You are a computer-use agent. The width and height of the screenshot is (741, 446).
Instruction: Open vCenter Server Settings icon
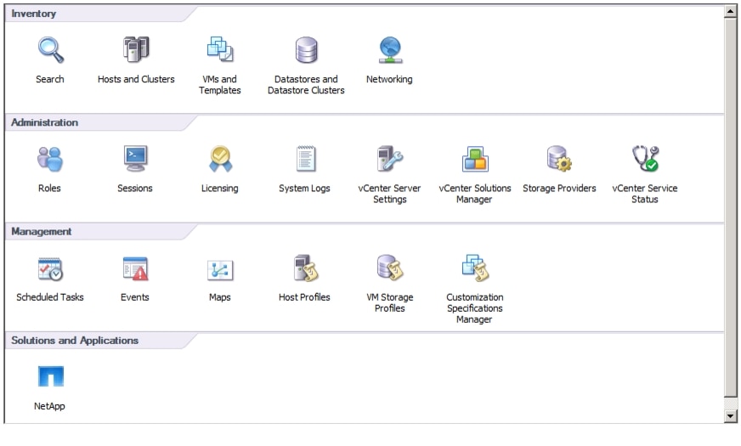click(390, 158)
